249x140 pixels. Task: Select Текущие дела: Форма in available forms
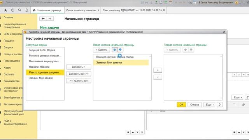click(45, 50)
